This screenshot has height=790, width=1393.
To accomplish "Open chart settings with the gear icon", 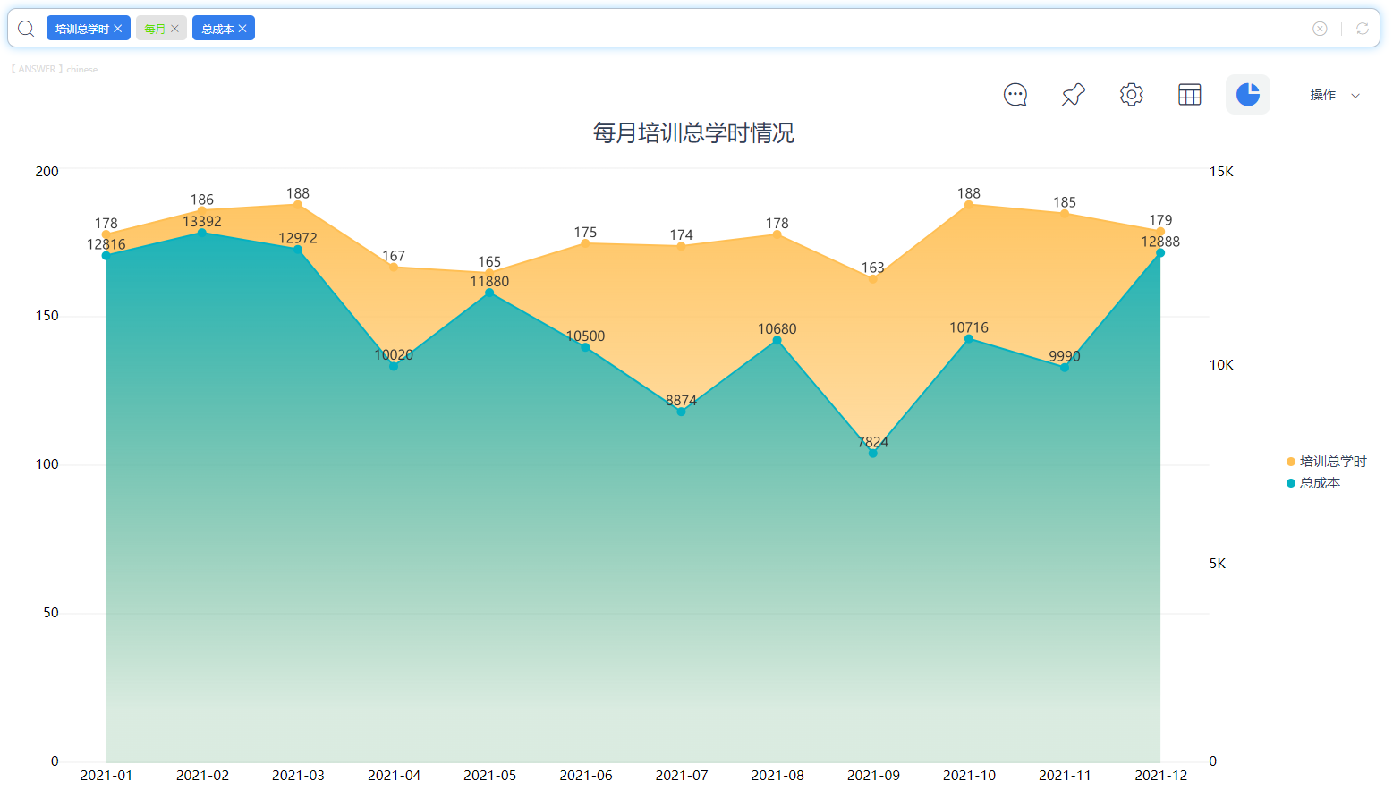I will (1131, 94).
